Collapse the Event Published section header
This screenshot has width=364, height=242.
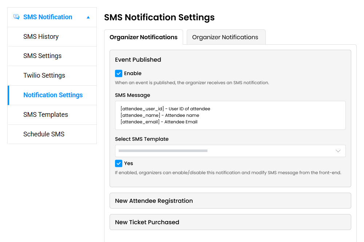(x=138, y=60)
